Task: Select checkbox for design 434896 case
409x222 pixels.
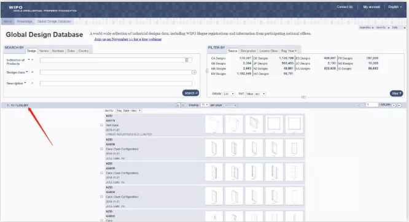Action: [102, 149]
